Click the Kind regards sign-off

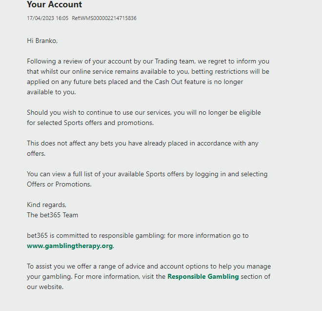47,205
